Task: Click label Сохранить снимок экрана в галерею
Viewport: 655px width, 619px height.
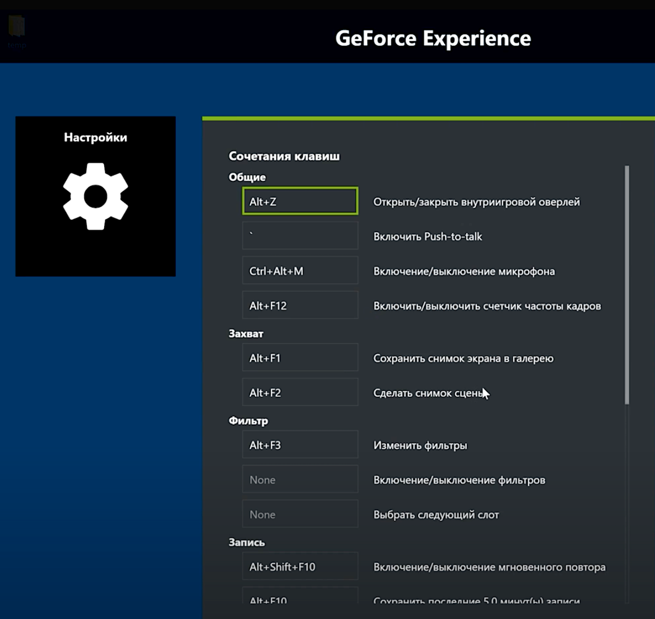Action: click(x=463, y=359)
